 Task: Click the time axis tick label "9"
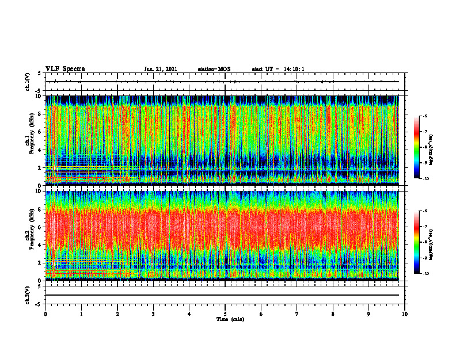[368, 314]
